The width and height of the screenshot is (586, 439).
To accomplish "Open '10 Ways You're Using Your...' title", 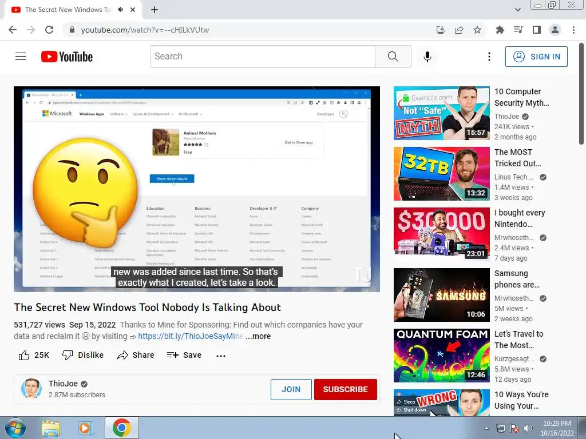I will (521, 400).
